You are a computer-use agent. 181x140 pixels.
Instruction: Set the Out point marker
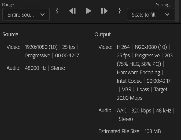(x=120, y=11)
